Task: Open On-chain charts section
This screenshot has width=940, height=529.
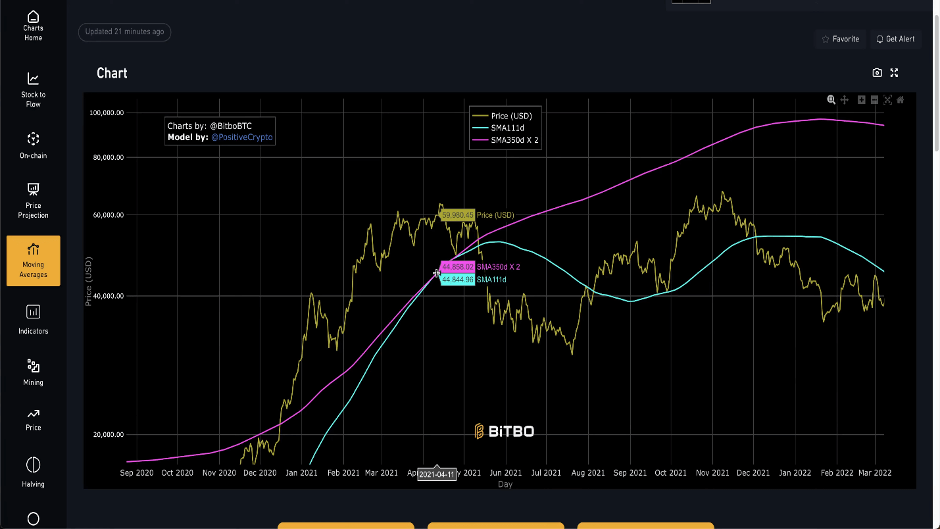Action: coord(33,146)
